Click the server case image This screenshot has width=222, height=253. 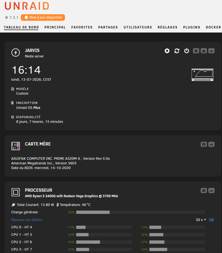click(x=203, y=75)
